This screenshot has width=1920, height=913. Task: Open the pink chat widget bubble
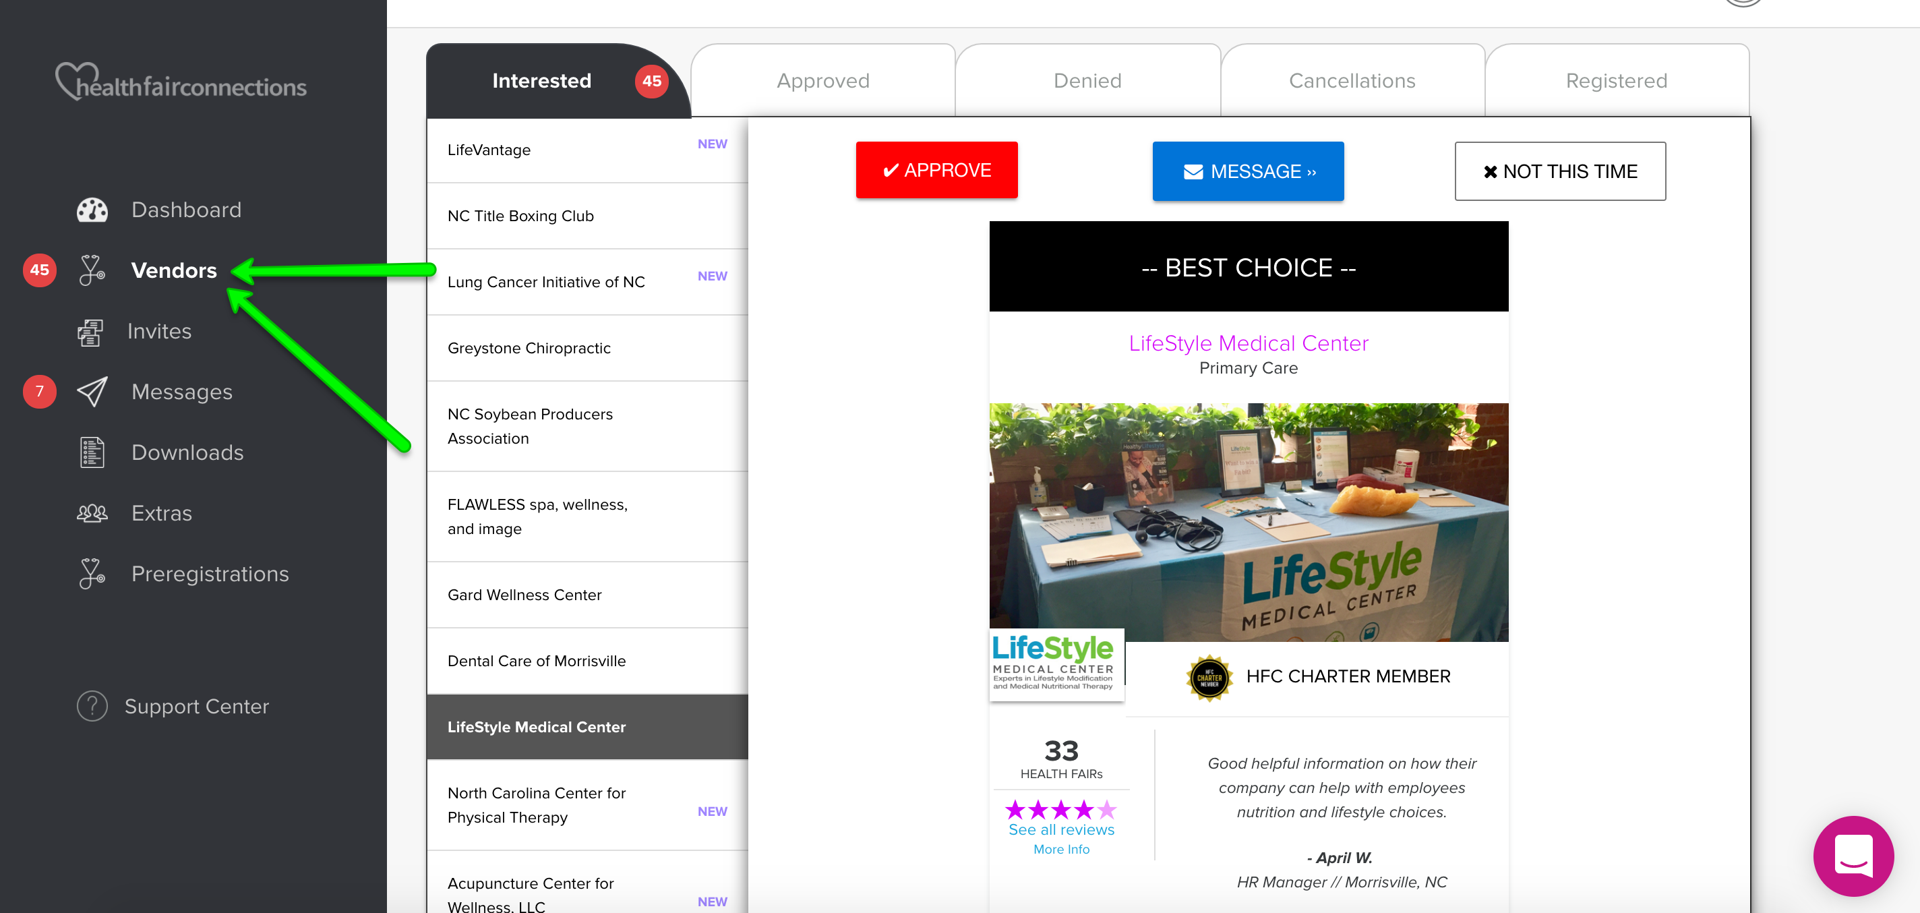[x=1853, y=856]
